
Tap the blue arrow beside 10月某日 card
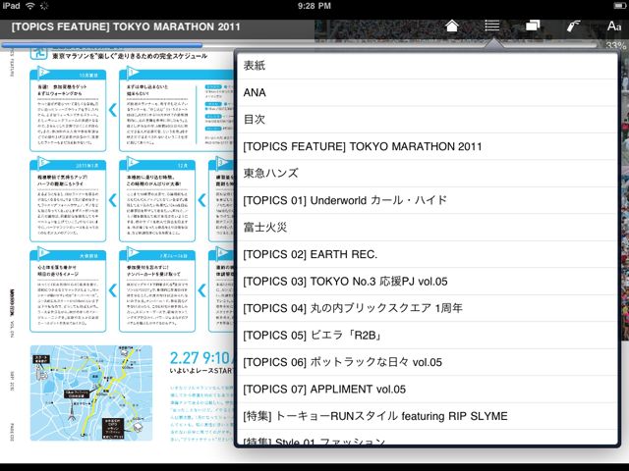[113, 110]
